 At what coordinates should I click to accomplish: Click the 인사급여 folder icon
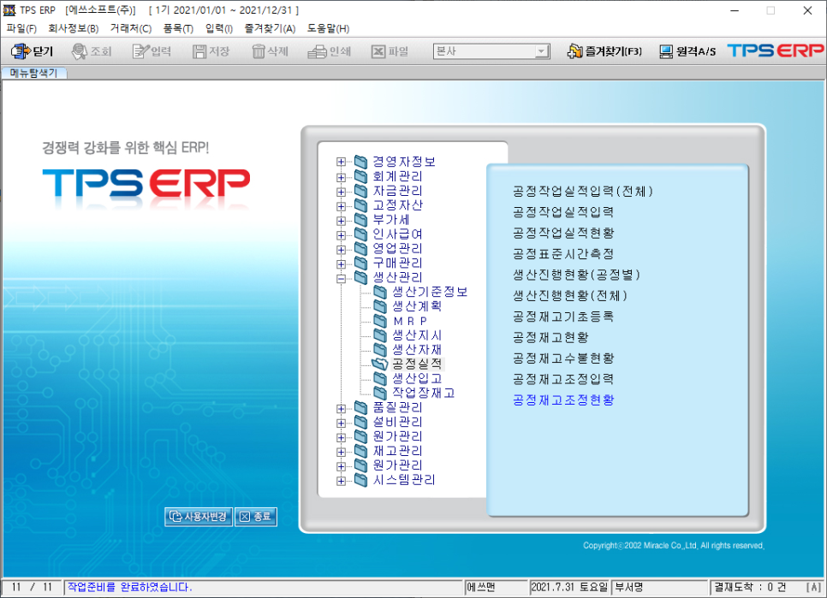360,234
